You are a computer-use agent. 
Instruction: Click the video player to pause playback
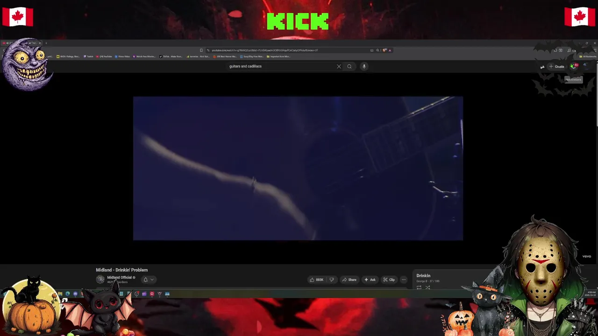tap(298, 168)
